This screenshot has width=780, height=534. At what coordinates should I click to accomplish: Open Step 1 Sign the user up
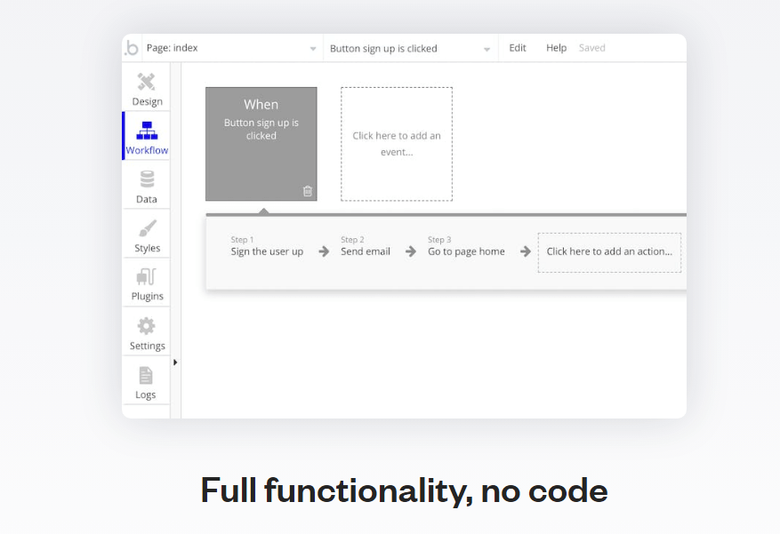click(x=267, y=246)
